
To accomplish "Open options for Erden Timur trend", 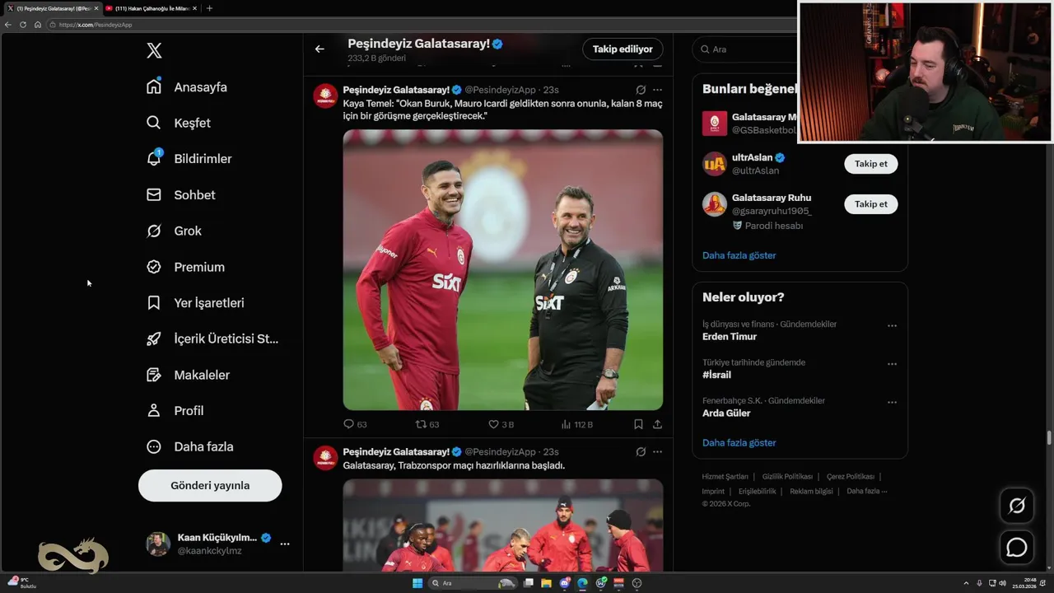I will pyautogui.click(x=892, y=325).
